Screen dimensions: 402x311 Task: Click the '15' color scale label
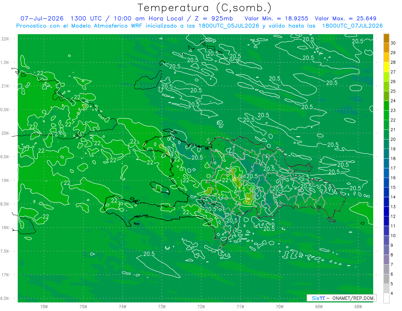(x=393, y=187)
